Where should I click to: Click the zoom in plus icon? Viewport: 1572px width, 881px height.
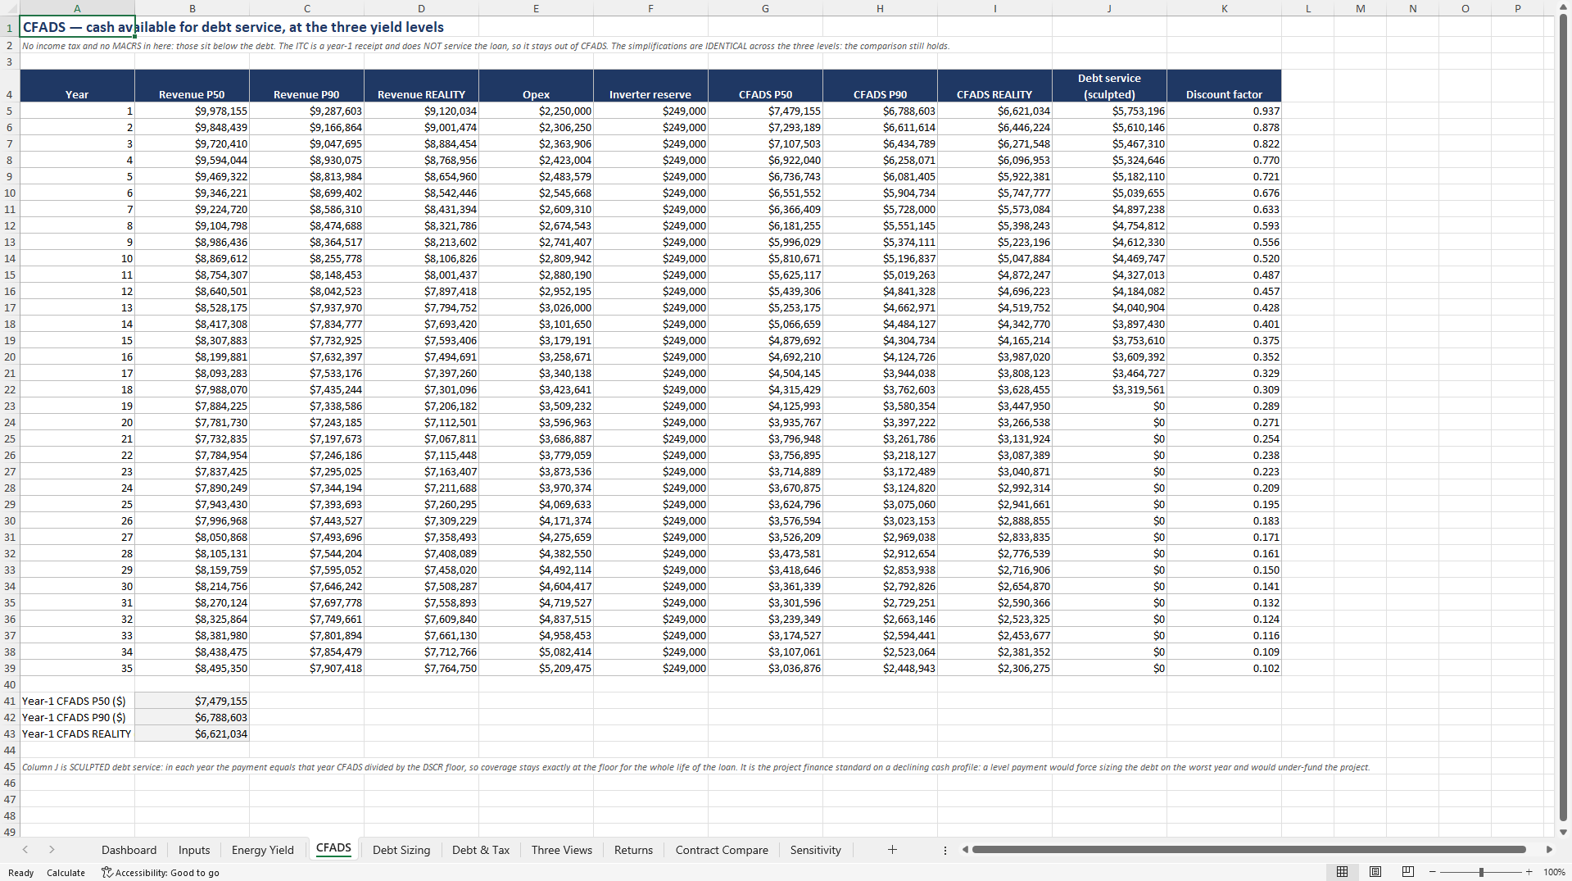click(1529, 872)
